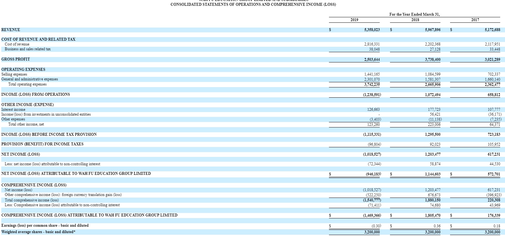
Task: Click the 2018 operating income value 1,072,494
Action: pyautogui.click(x=433, y=95)
